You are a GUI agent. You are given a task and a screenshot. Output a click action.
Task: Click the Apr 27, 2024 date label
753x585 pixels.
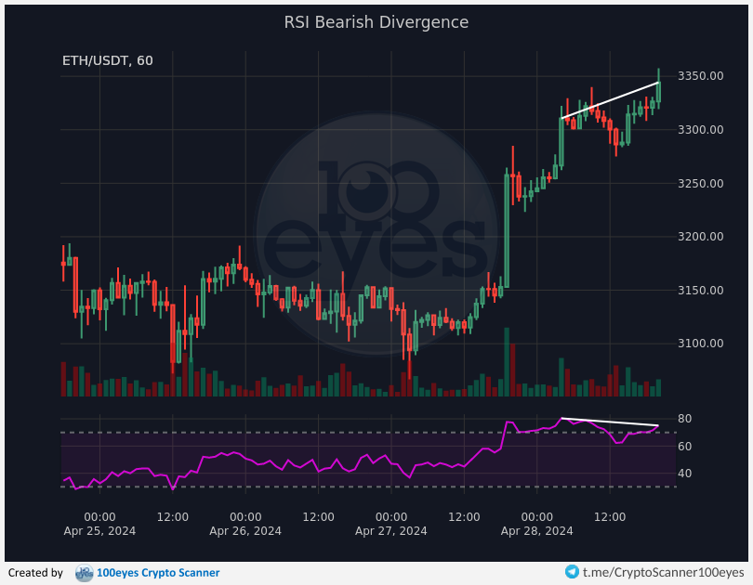[x=391, y=531]
